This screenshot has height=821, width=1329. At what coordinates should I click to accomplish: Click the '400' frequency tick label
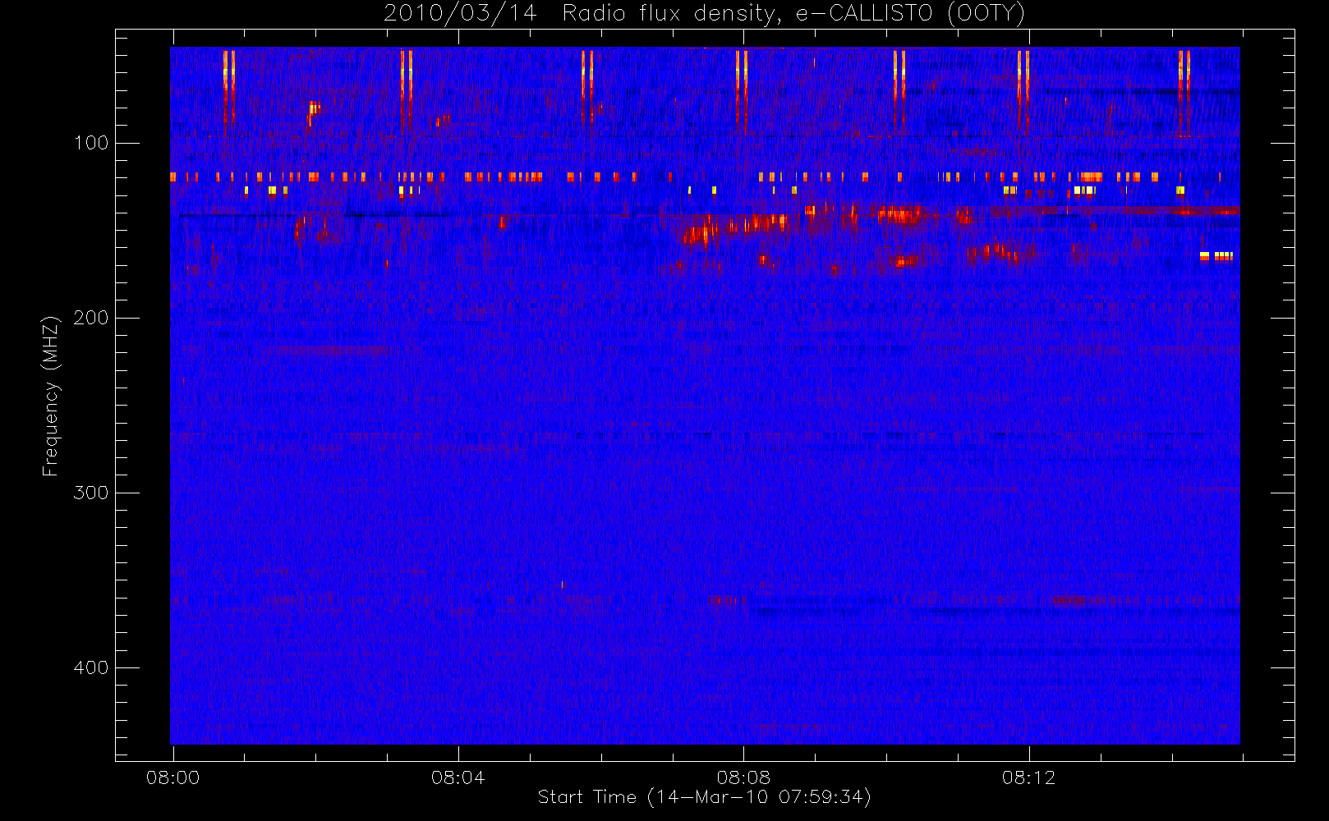pos(91,667)
